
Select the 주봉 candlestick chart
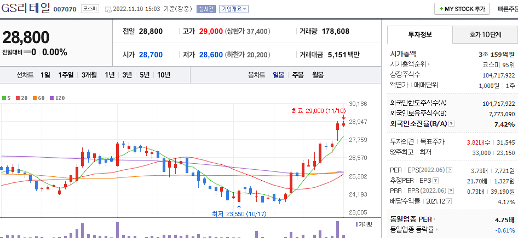point(298,75)
